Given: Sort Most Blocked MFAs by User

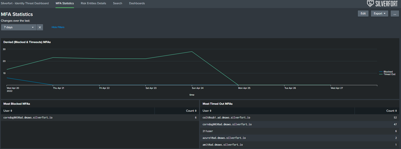Looking at the screenshot, I should click(8, 111).
